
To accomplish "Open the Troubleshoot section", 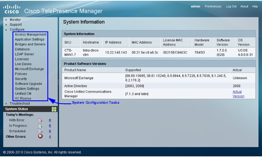I will click(20, 103).
